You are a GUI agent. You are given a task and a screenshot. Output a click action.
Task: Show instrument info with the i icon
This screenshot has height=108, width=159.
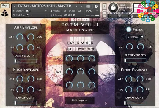96,6
